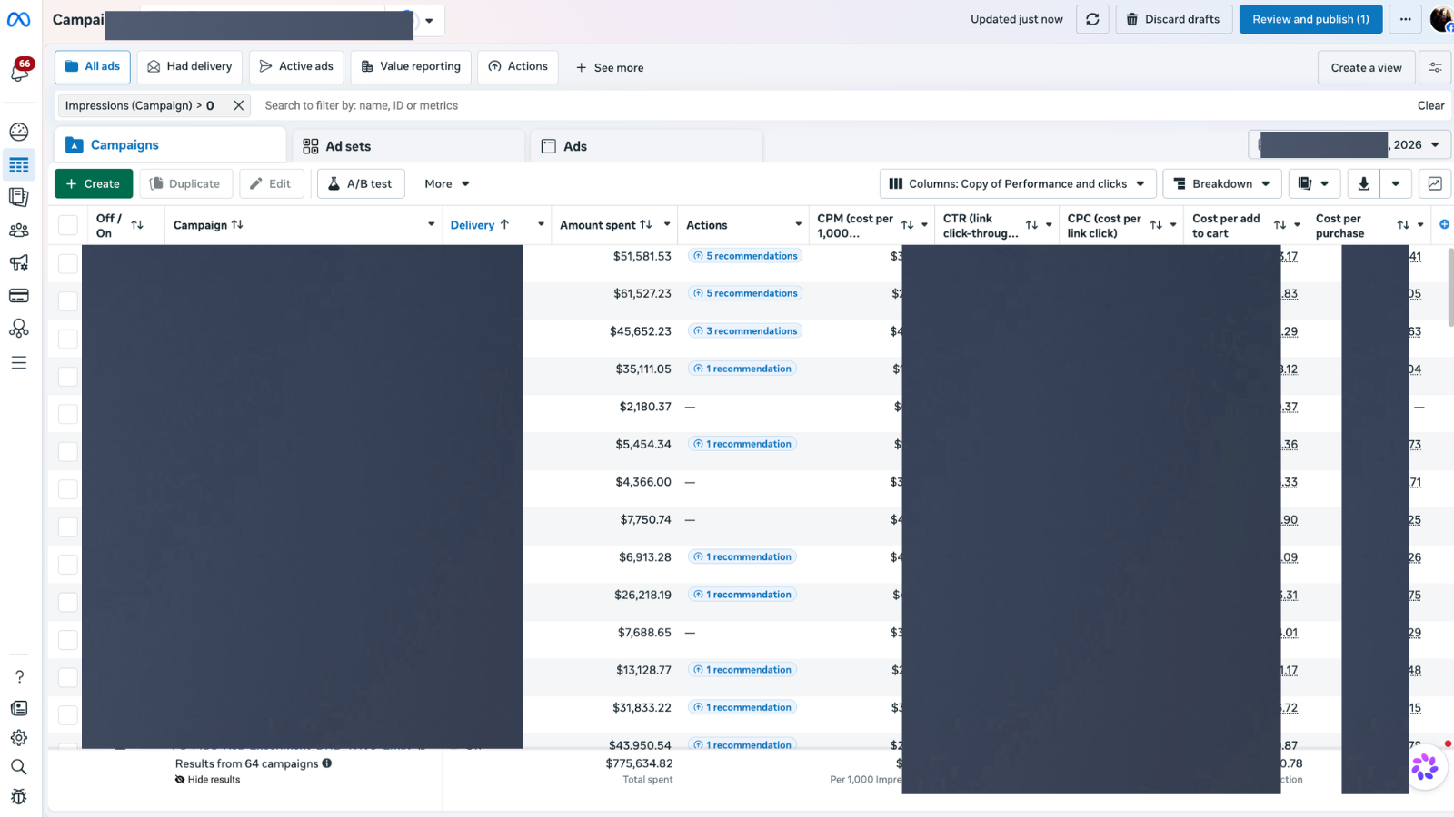Select the $4,366.00 campaign row checkbox

68,489
